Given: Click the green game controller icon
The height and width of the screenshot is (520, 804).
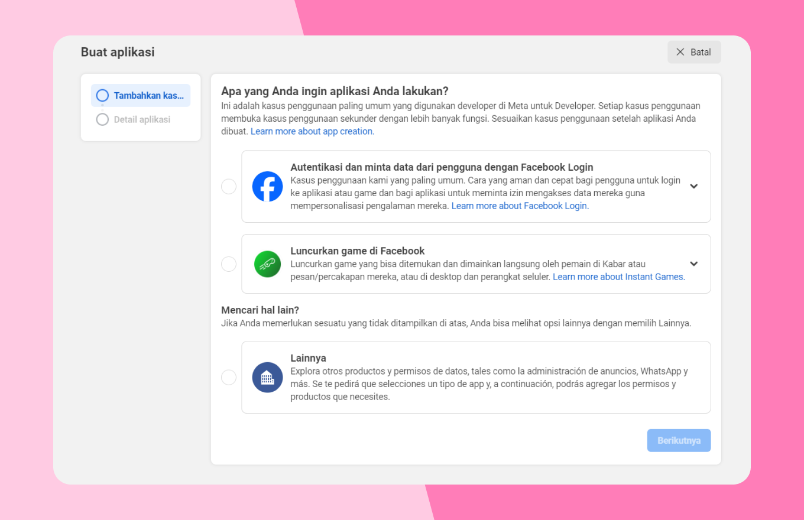Looking at the screenshot, I should 267,264.
